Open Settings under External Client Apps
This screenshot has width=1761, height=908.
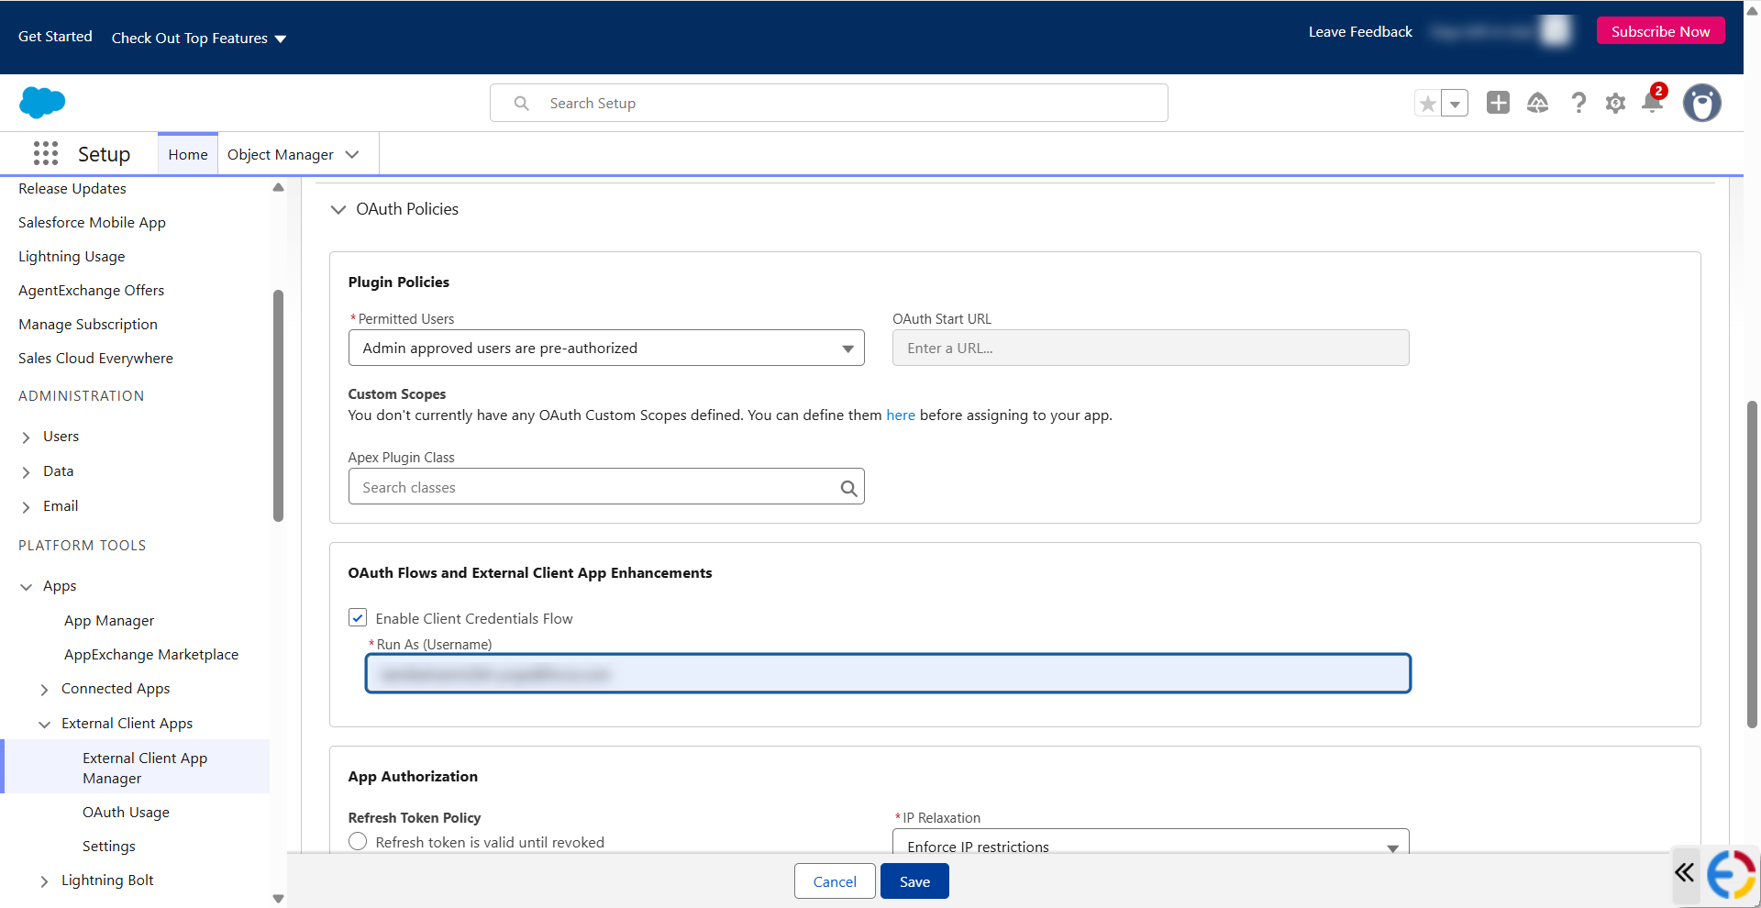coord(109,847)
